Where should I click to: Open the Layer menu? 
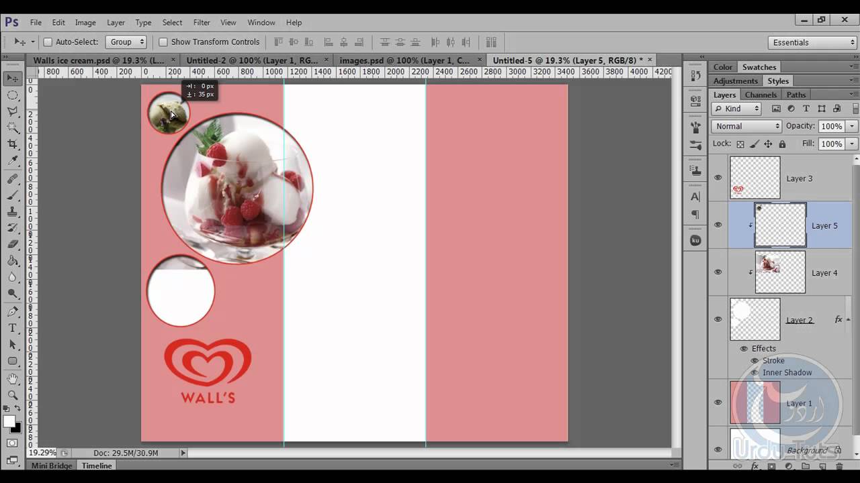tap(116, 22)
